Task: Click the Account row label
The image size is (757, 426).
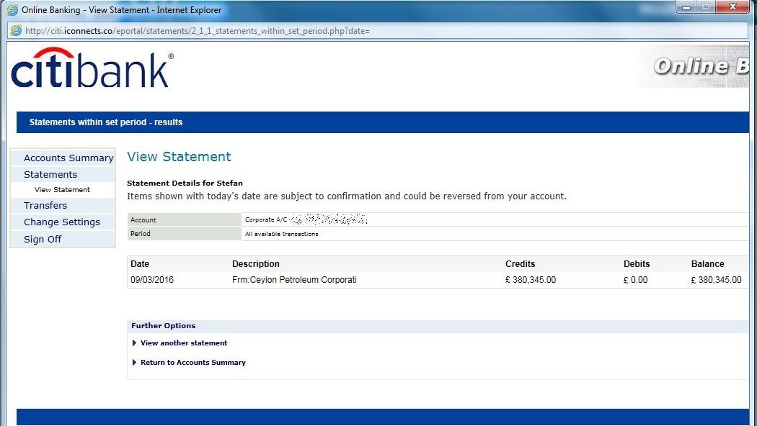Action: [x=143, y=219]
